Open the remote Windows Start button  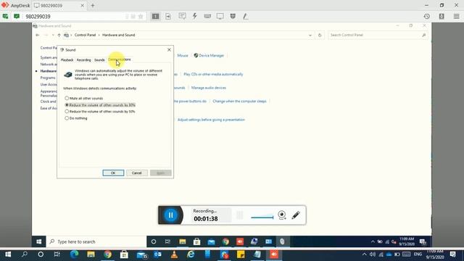(x=38, y=241)
